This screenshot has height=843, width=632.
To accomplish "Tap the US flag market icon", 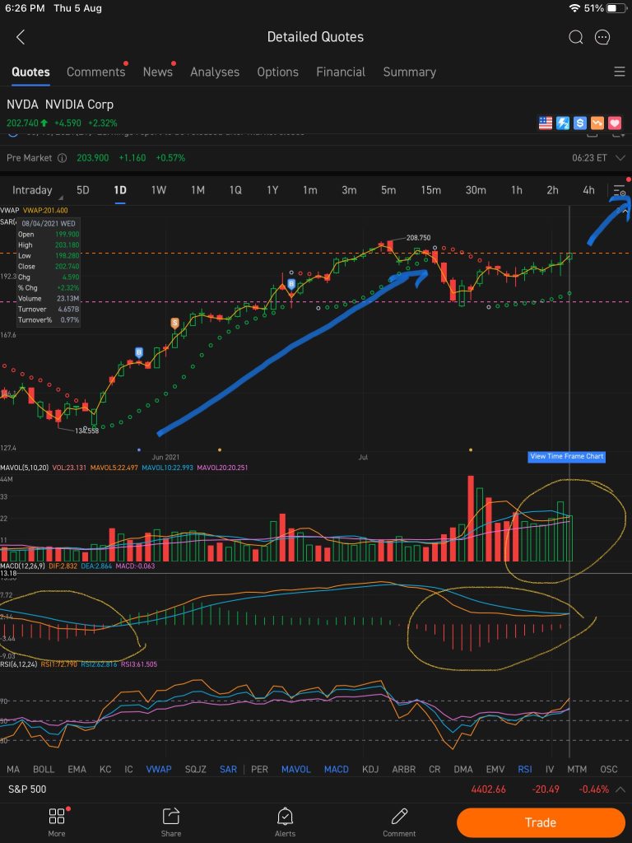I will click(x=546, y=123).
